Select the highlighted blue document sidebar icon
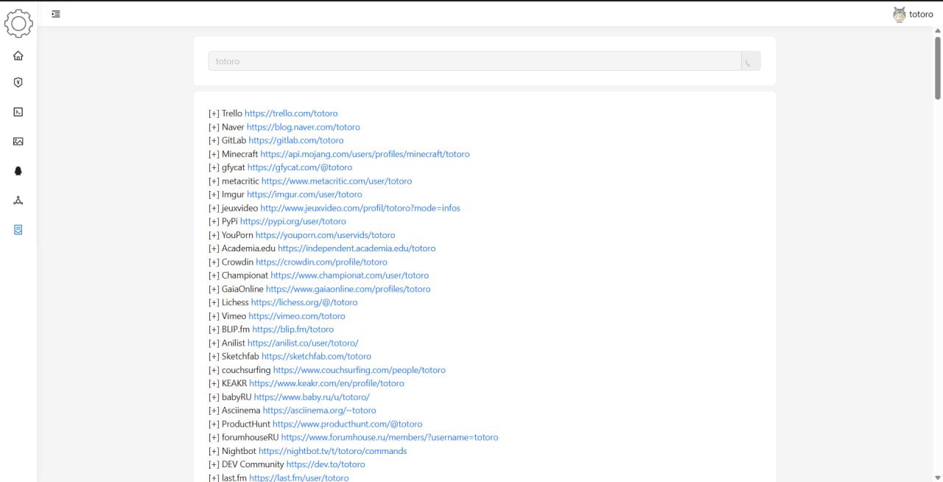 tap(18, 230)
